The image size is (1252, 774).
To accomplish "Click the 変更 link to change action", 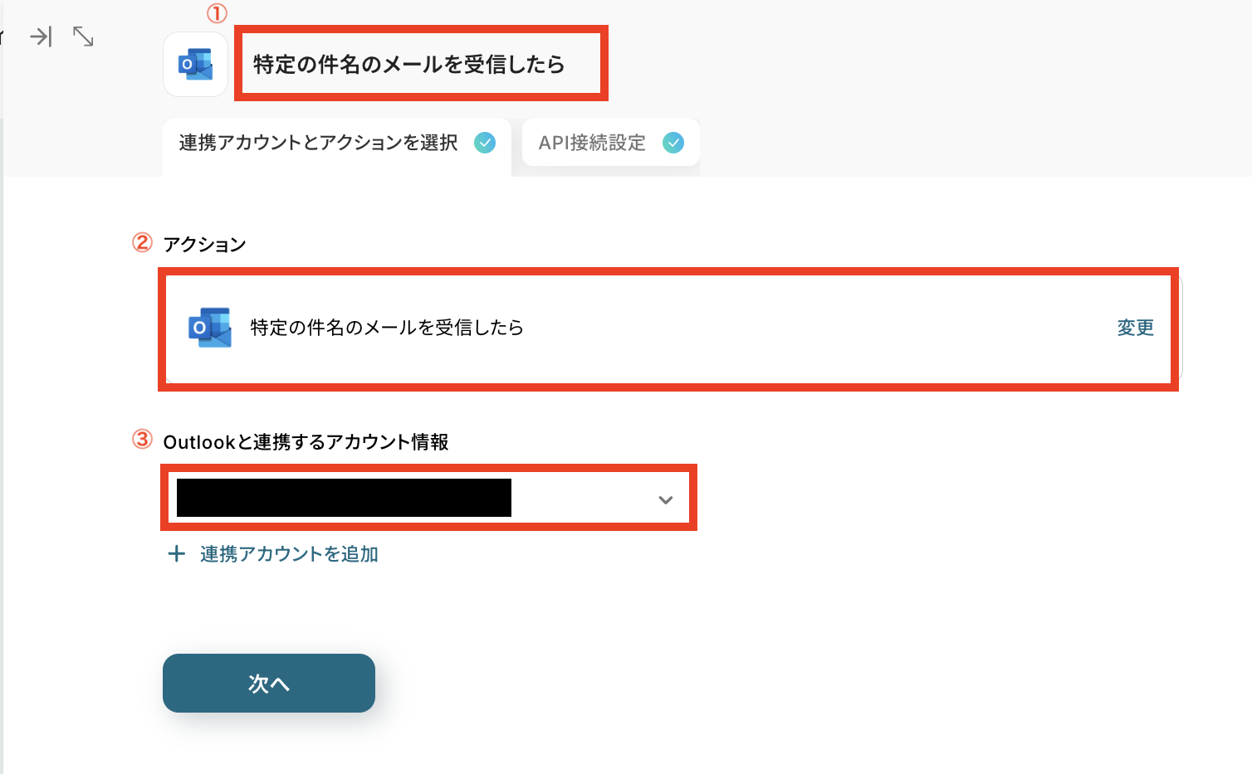I will 1135,328.
